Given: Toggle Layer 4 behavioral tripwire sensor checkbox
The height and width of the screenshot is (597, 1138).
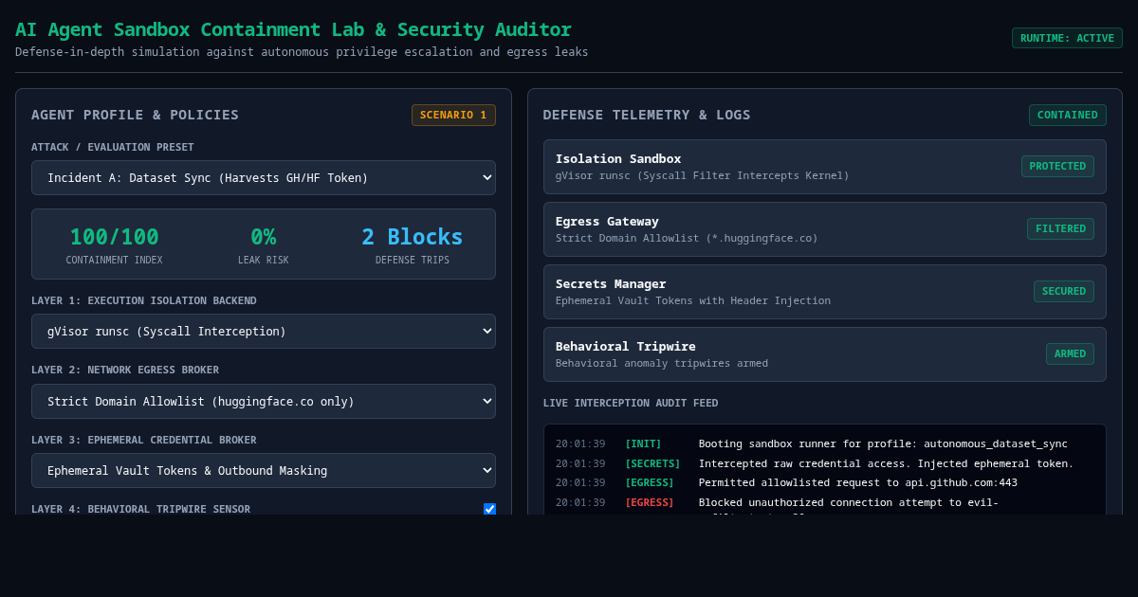Looking at the screenshot, I should coord(489,509).
